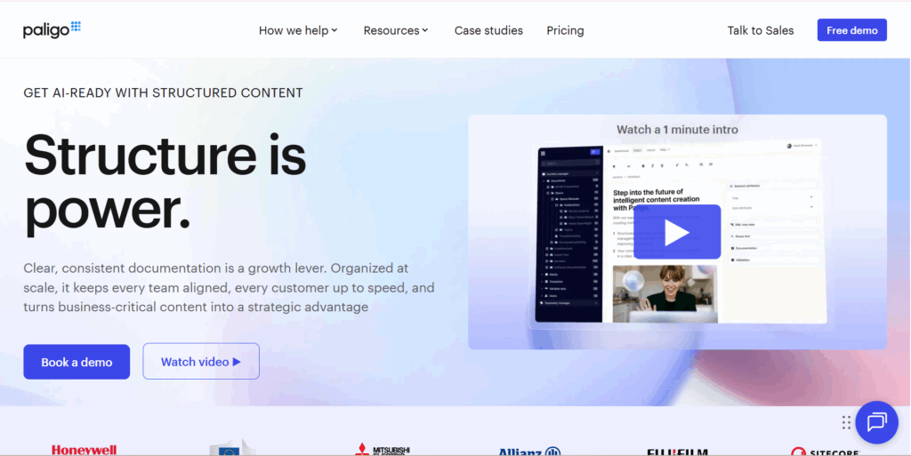This screenshot has width=911, height=456.
Task: Click the Watch video button
Action: tap(201, 362)
